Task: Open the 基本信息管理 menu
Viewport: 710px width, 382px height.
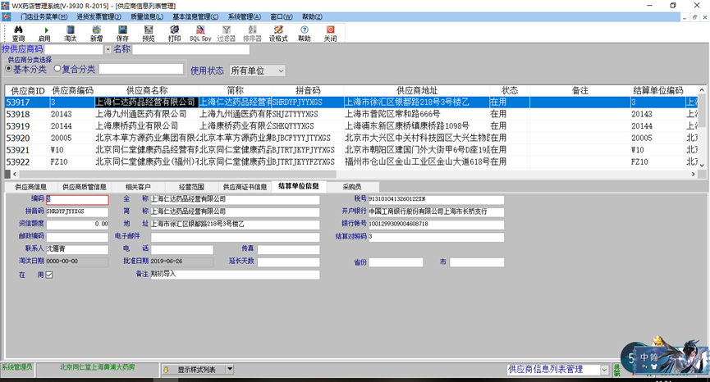Action: 195,16
